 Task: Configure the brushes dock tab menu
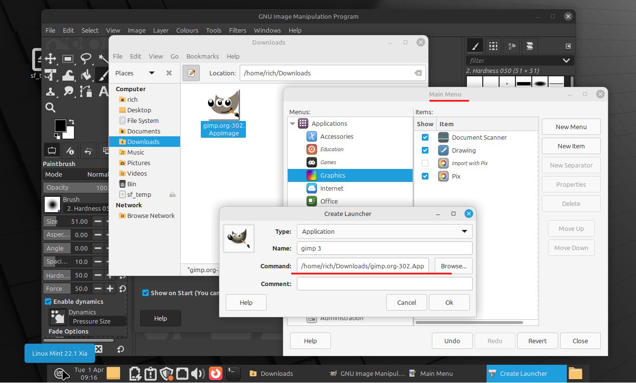(568, 46)
